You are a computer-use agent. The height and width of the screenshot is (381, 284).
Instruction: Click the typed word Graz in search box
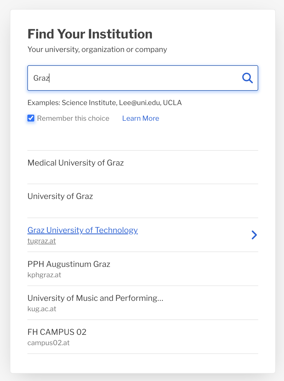click(41, 78)
